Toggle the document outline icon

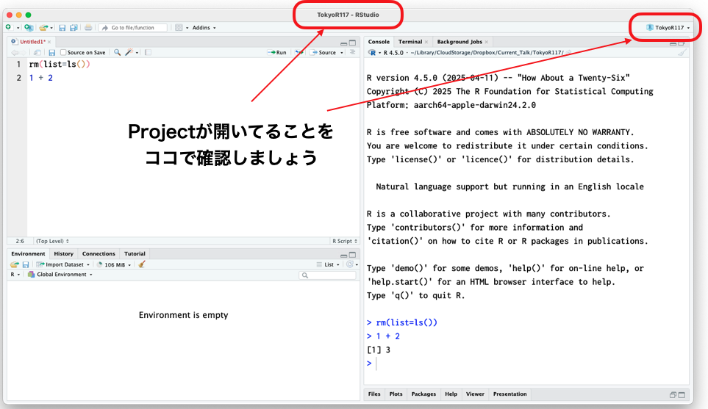point(353,52)
